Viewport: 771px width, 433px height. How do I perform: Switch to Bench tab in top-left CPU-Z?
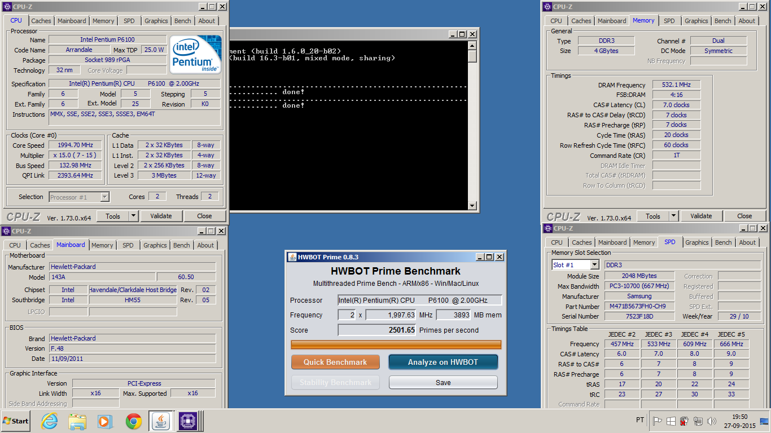coord(182,21)
